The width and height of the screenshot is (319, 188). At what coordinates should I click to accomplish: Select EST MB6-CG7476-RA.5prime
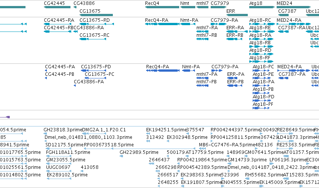227,144
